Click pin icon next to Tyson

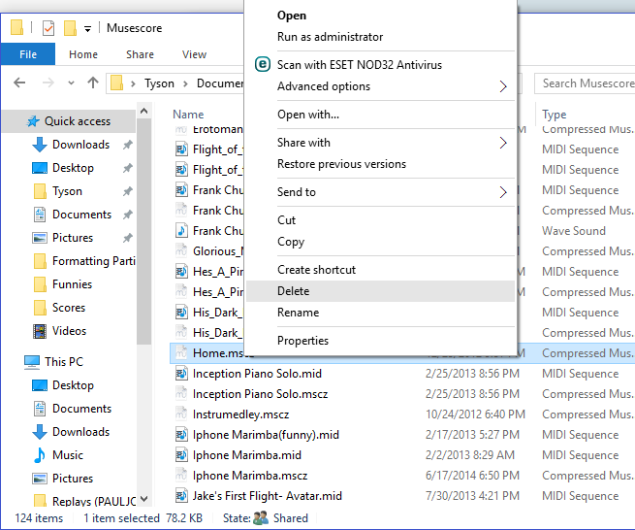tap(128, 191)
